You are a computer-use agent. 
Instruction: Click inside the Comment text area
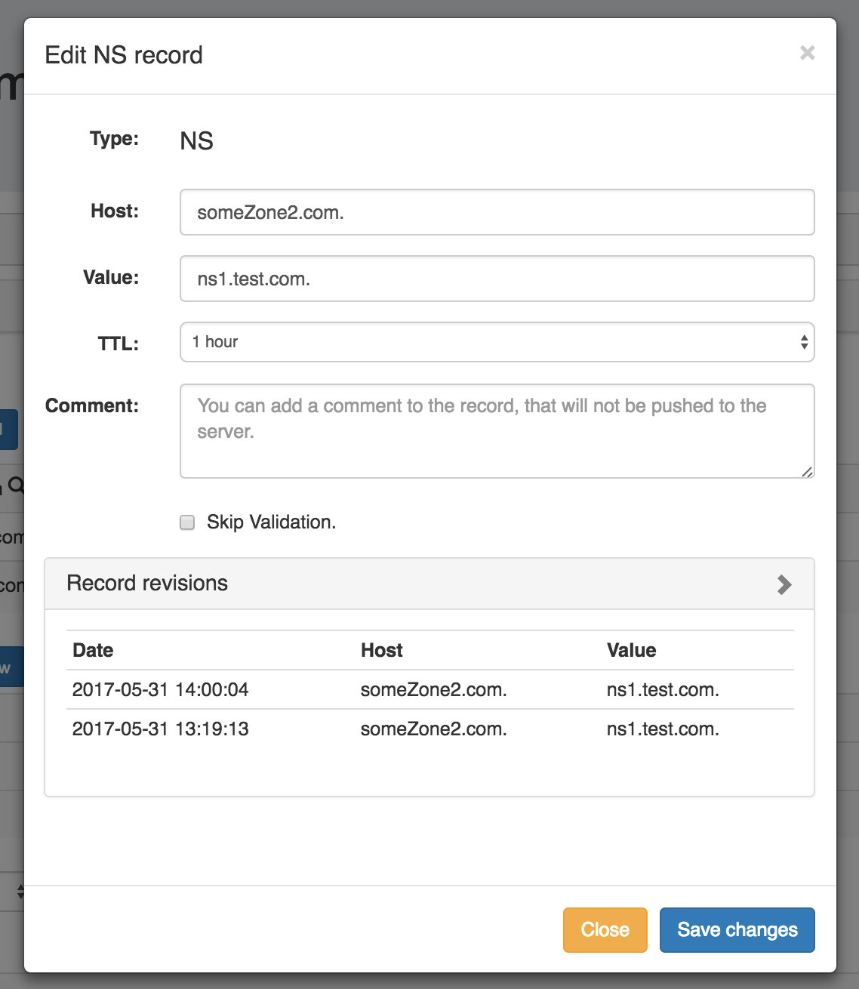click(x=497, y=431)
